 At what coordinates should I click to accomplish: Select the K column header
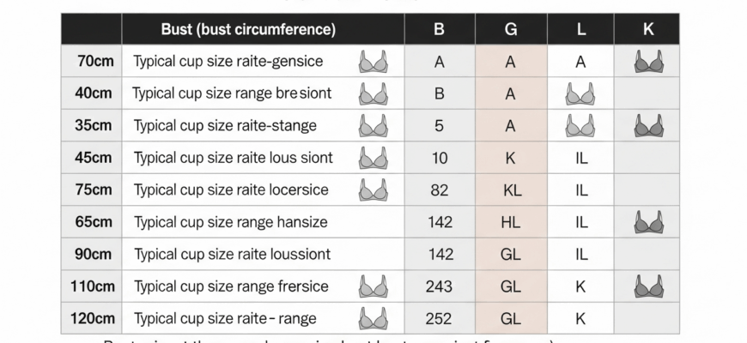[647, 29]
